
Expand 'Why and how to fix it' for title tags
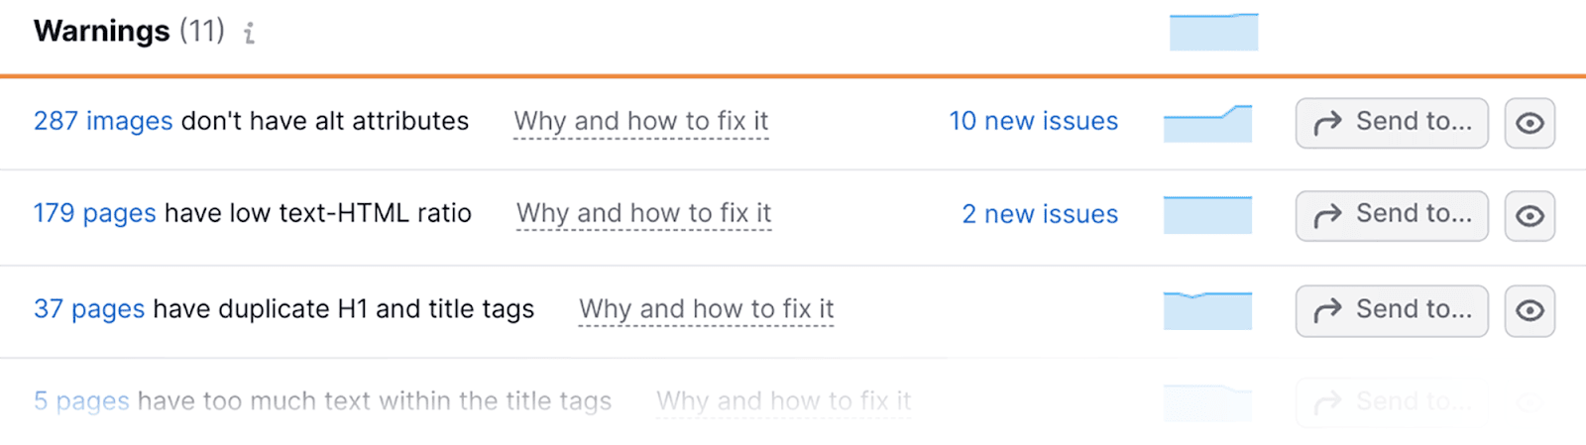point(783,401)
